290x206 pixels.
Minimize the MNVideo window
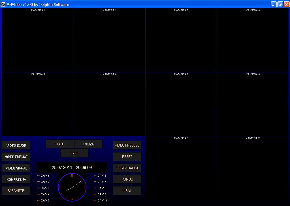pyautogui.click(x=274, y=5)
